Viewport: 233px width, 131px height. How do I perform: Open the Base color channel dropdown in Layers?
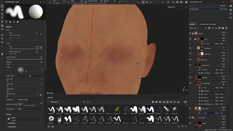click(x=194, y=28)
